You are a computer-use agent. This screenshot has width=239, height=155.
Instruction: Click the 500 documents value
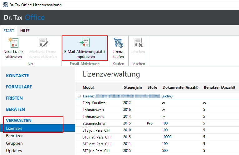tap(165, 151)
